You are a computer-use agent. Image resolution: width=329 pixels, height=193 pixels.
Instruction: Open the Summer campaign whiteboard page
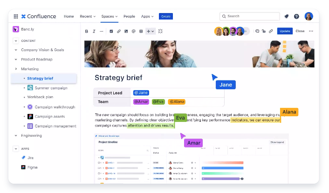click(51, 88)
